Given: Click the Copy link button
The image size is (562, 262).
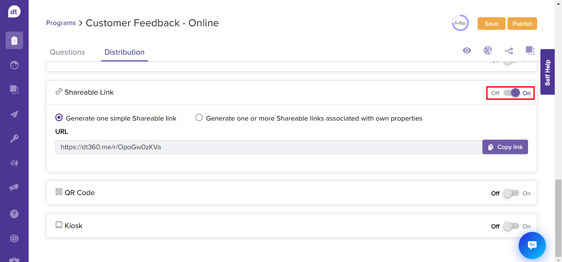Looking at the screenshot, I should 505,147.
